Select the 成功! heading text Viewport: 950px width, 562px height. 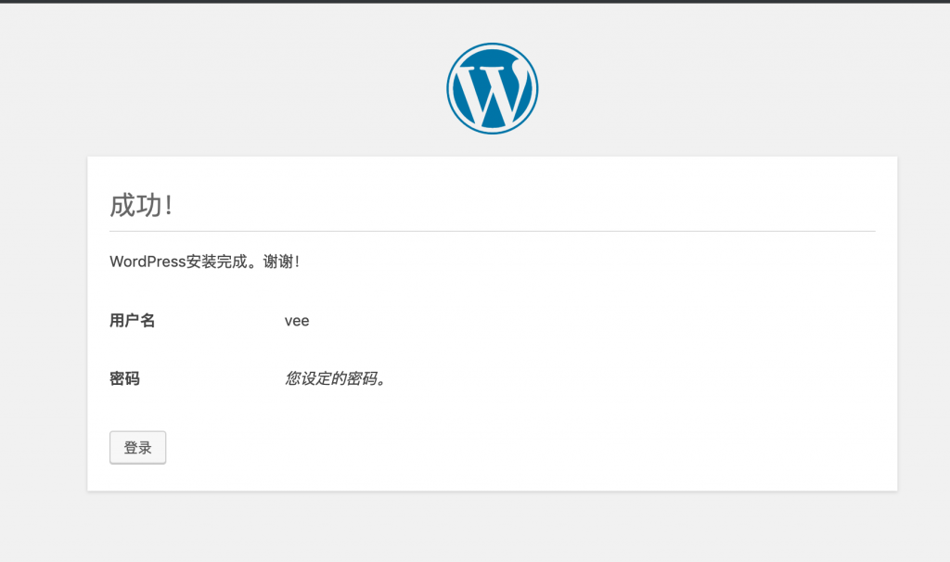[x=141, y=205]
